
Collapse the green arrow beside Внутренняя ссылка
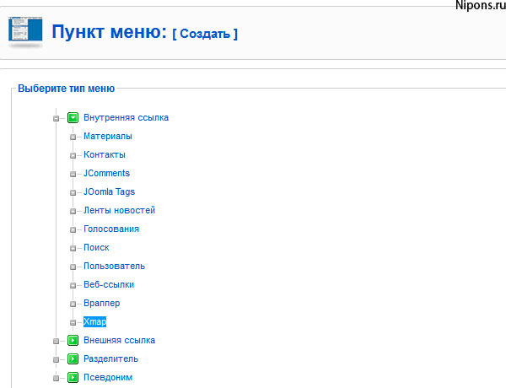[73, 118]
